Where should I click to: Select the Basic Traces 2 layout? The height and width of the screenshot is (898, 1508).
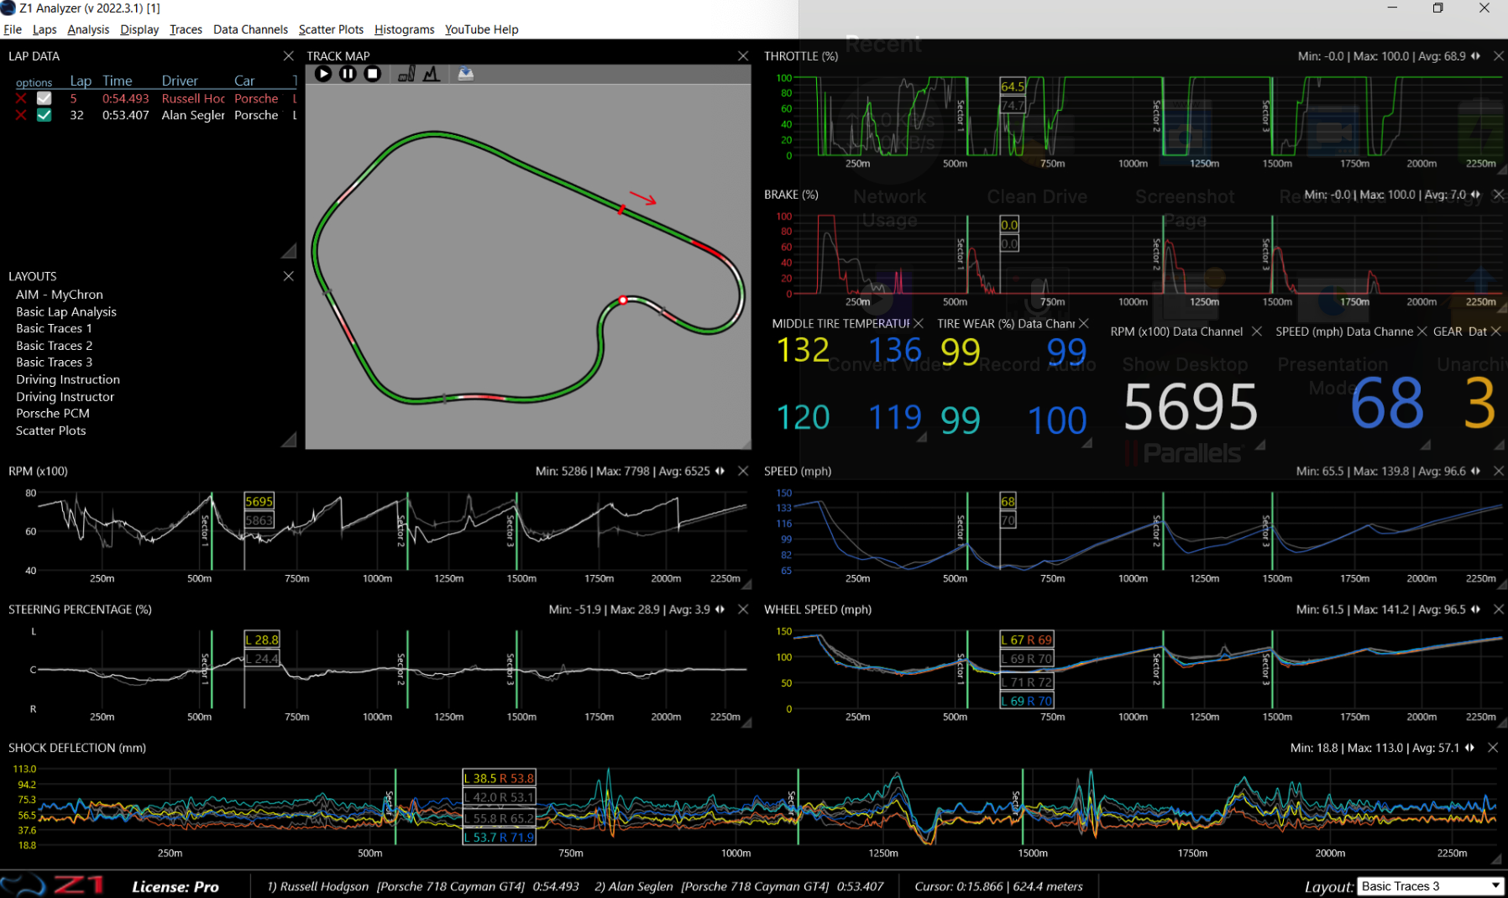click(54, 346)
